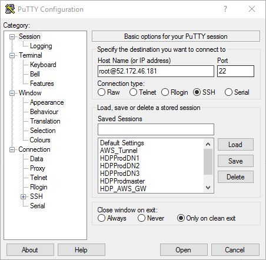This screenshot has width=266, height=260.
Task: Click the Saved Sessions name field
Action: (156, 129)
